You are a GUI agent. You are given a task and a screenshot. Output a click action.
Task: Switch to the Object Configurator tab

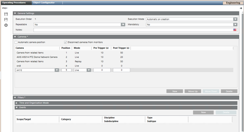(44, 3)
